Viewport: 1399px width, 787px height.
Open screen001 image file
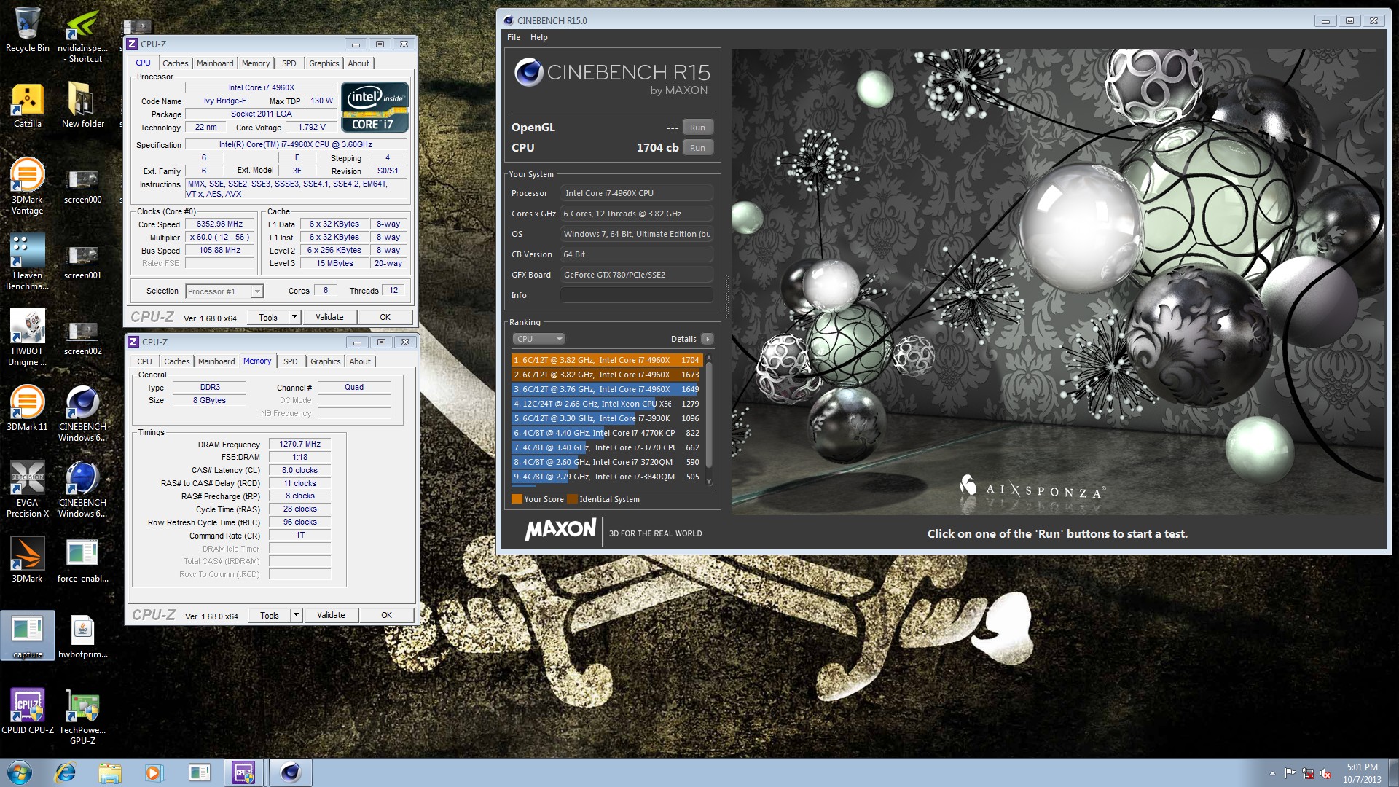(83, 262)
